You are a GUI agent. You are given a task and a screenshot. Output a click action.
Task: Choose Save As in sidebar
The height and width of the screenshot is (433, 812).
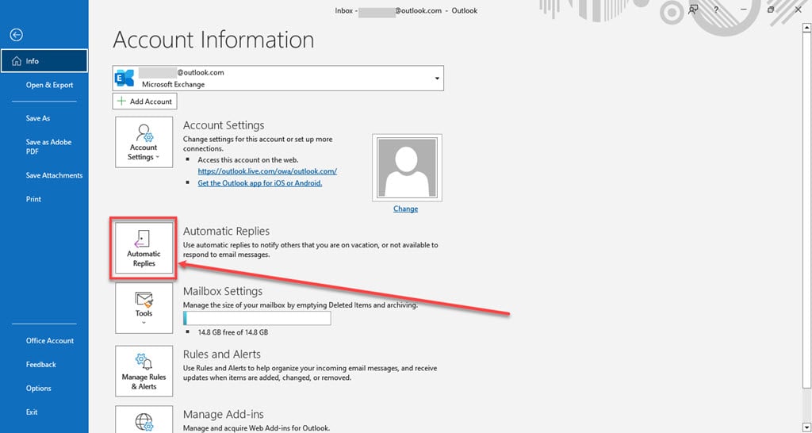point(38,118)
